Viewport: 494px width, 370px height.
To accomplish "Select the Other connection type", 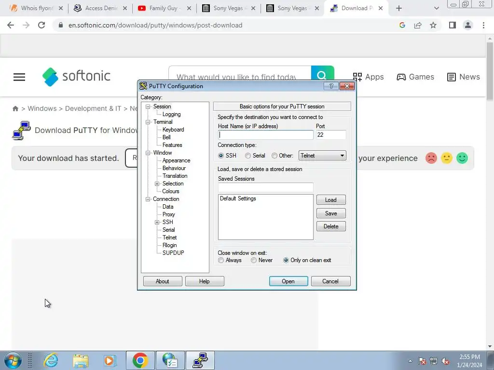I will click(274, 156).
